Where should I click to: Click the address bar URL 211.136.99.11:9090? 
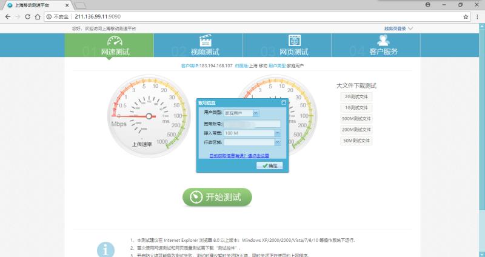(x=98, y=17)
